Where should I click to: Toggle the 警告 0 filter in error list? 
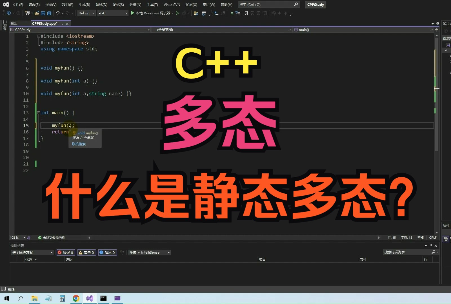pos(86,252)
